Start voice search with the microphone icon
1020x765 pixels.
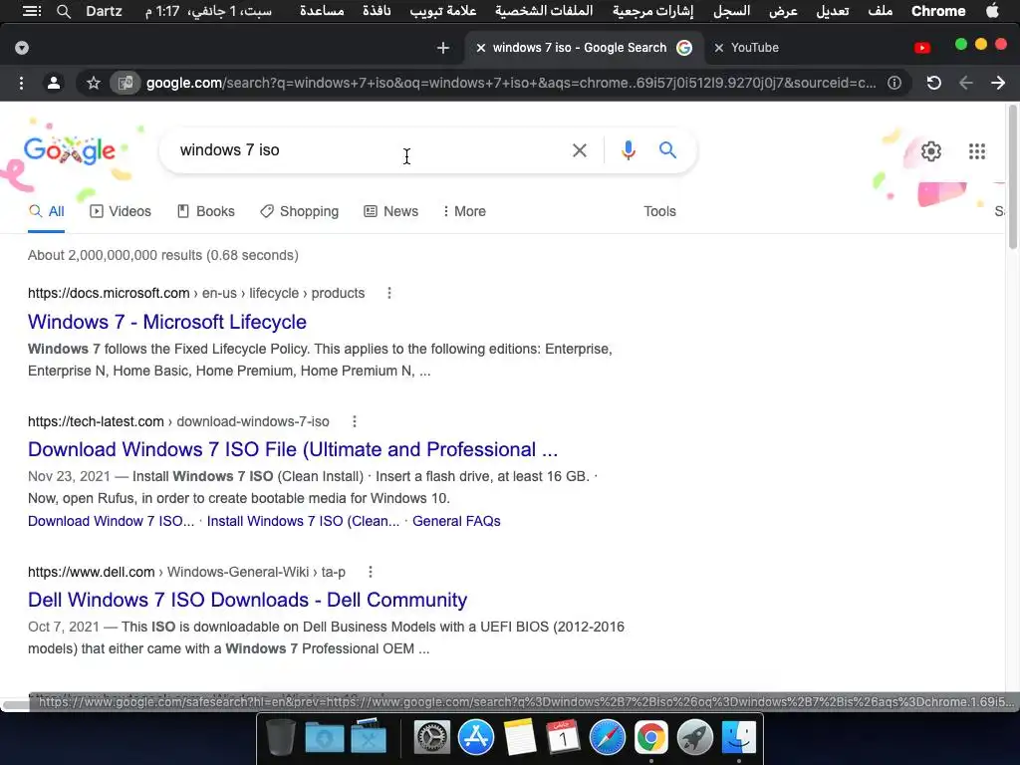pyautogui.click(x=628, y=150)
